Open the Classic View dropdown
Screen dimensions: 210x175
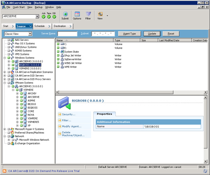pos(30,34)
